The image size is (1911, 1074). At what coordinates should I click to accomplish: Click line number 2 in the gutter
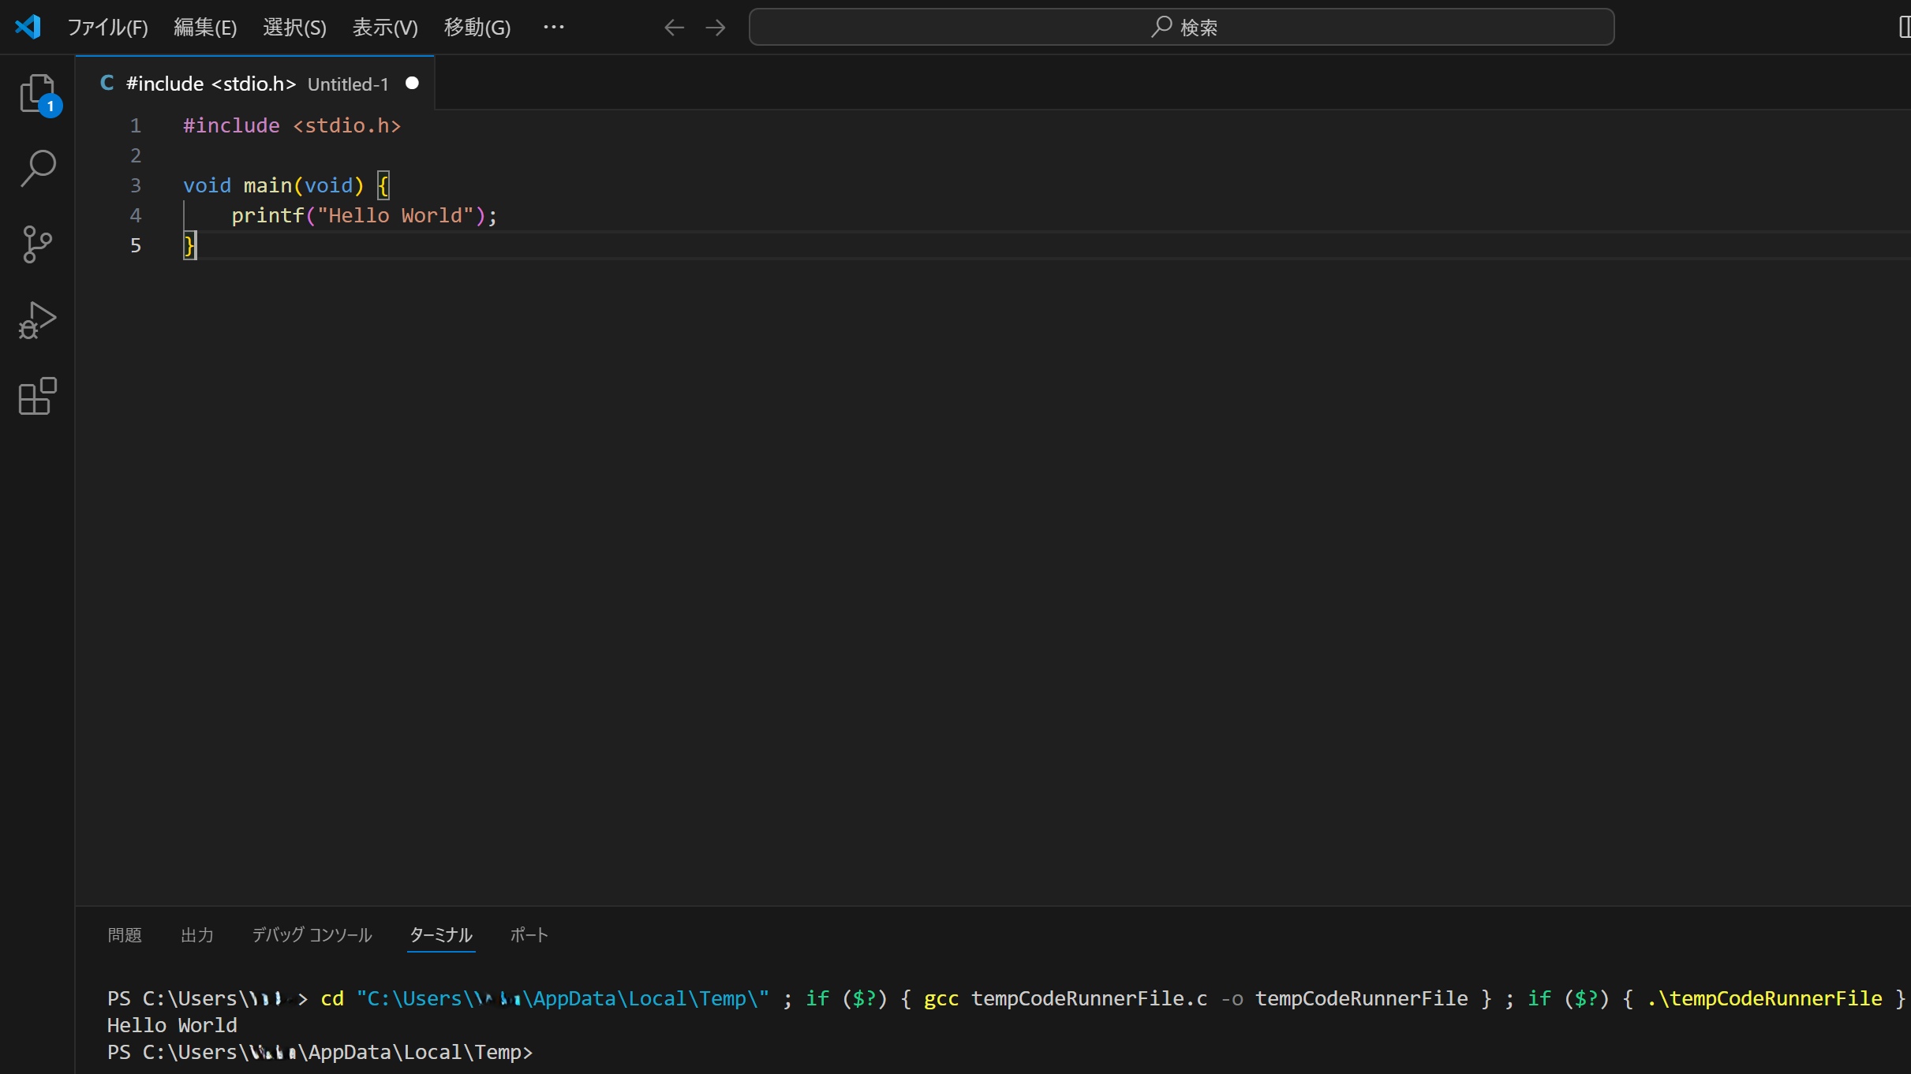tap(136, 155)
